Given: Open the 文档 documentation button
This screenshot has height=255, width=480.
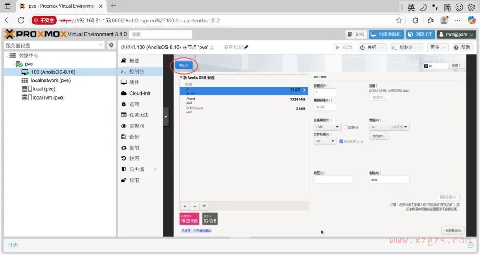Looking at the screenshot, I should 356,34.
